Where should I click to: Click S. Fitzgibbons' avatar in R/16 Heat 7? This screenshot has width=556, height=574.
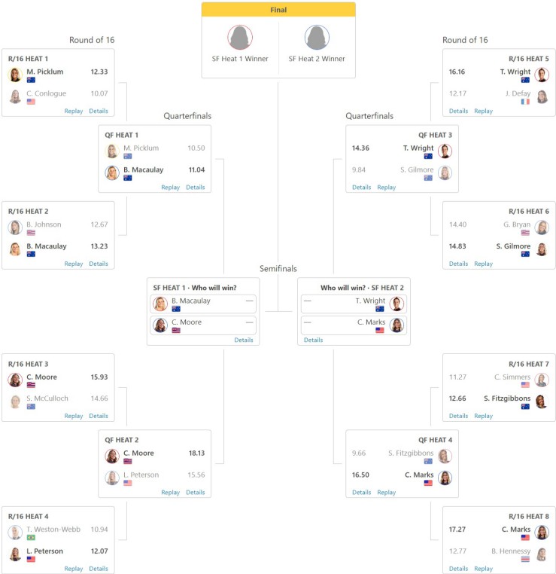(542, 401)
